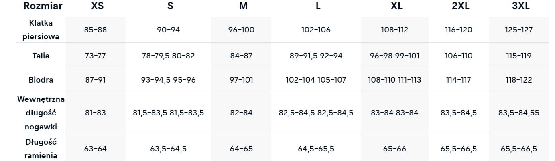
Task: Select the Długość ramienia row label
Action: [x=41, y=149]
